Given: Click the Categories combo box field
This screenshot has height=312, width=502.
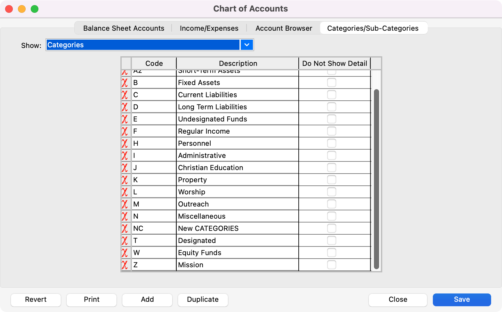Looking at the screenshot, I should coord(143,45).
